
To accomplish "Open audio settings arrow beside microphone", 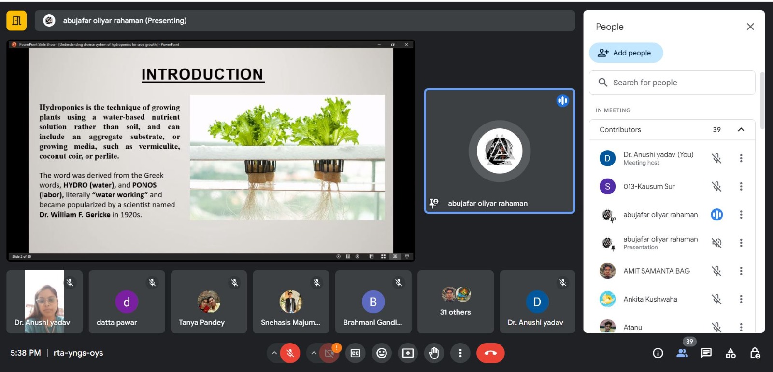I will 274,353.
